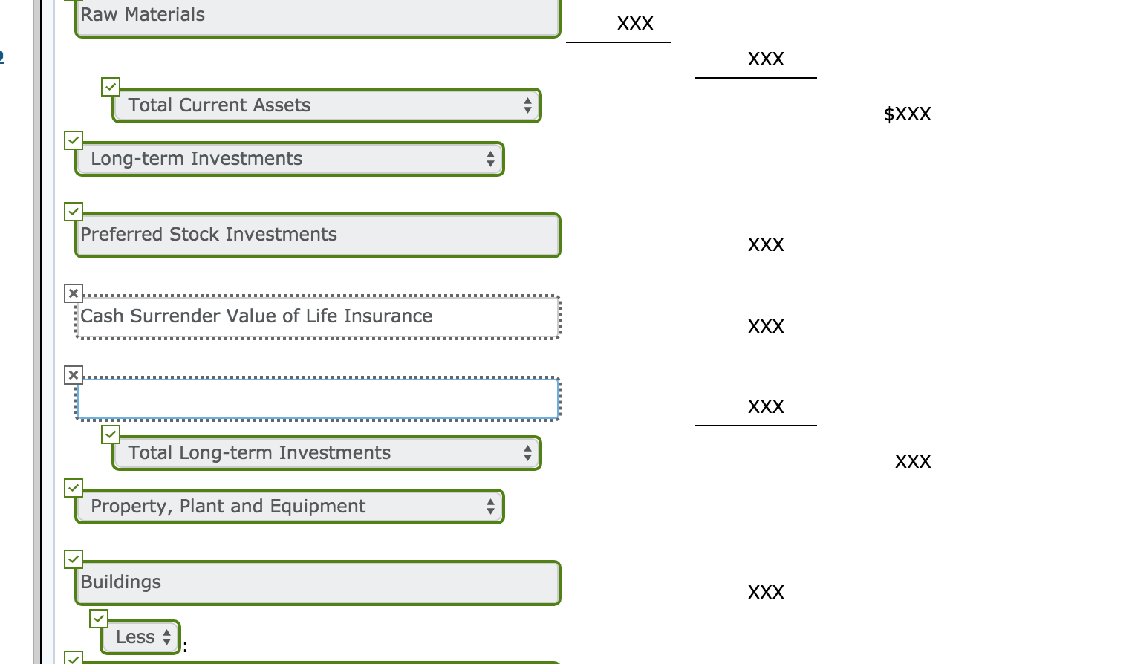Click the partially visible checkbox at bottom left

pos(74,659)
